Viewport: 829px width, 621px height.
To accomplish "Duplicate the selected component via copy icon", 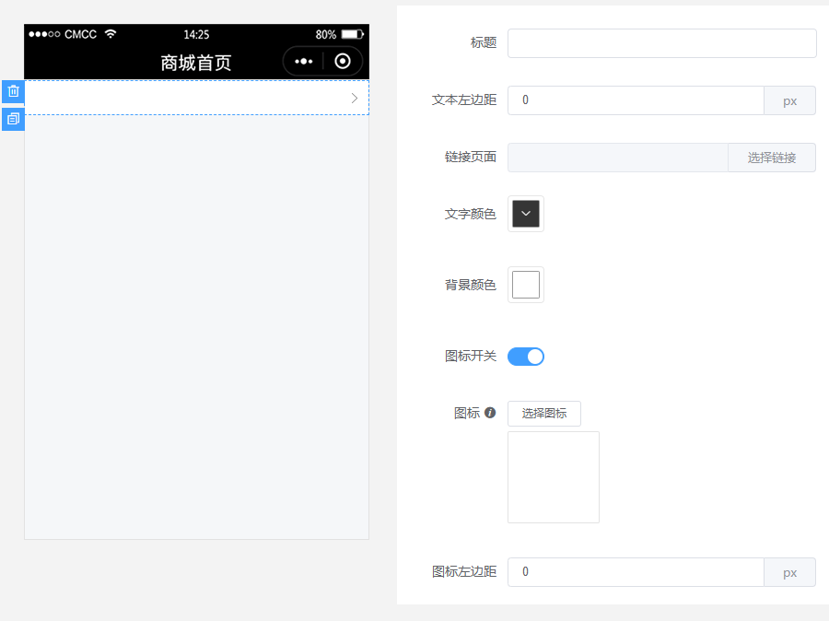I will click(x=13, y=119).
